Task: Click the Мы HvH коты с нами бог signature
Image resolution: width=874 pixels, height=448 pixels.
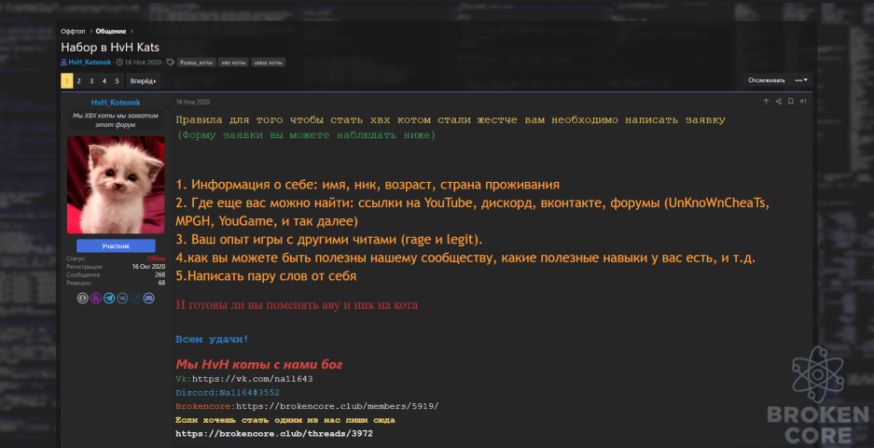Action: [259, 364]
